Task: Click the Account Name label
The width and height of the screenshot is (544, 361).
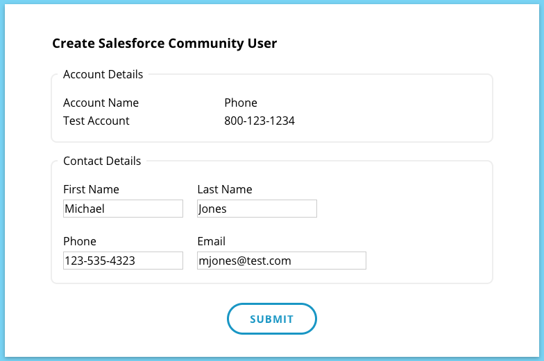Action: pos(101,103)
